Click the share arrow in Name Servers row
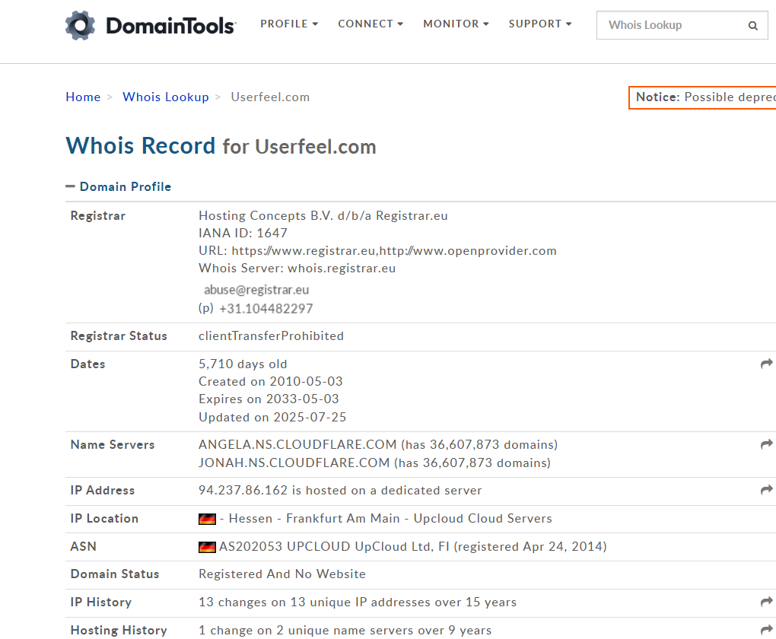 tap(767, 444)
